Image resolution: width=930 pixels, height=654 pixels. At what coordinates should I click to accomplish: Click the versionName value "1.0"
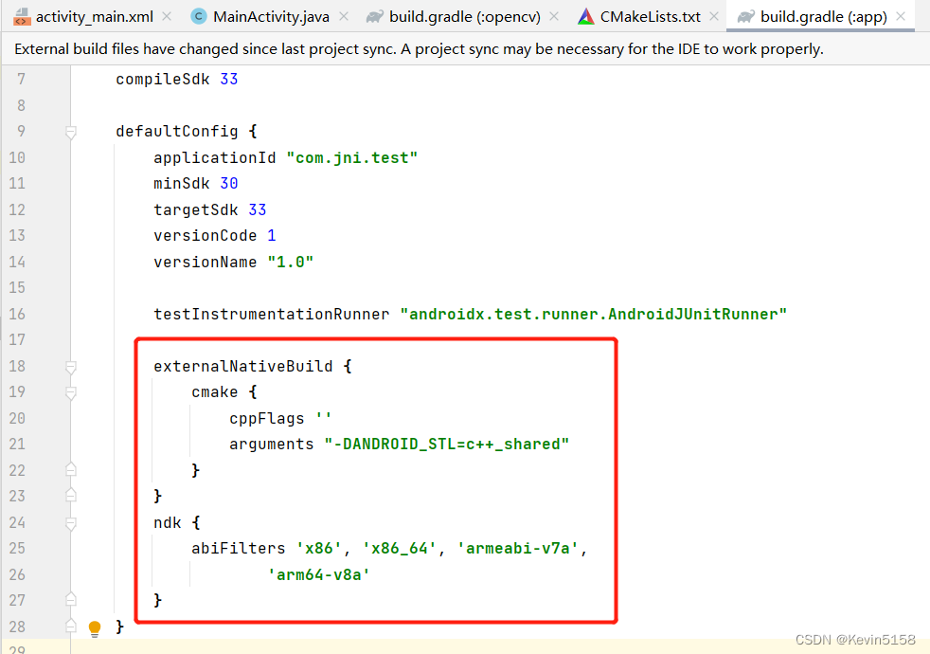click(x=290, y=262)
